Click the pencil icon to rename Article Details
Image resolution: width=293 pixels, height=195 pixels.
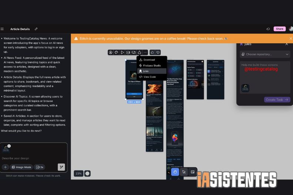pos(36,29)
